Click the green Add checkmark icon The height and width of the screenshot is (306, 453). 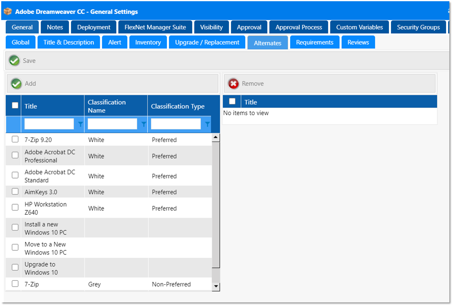coord(16,84)
